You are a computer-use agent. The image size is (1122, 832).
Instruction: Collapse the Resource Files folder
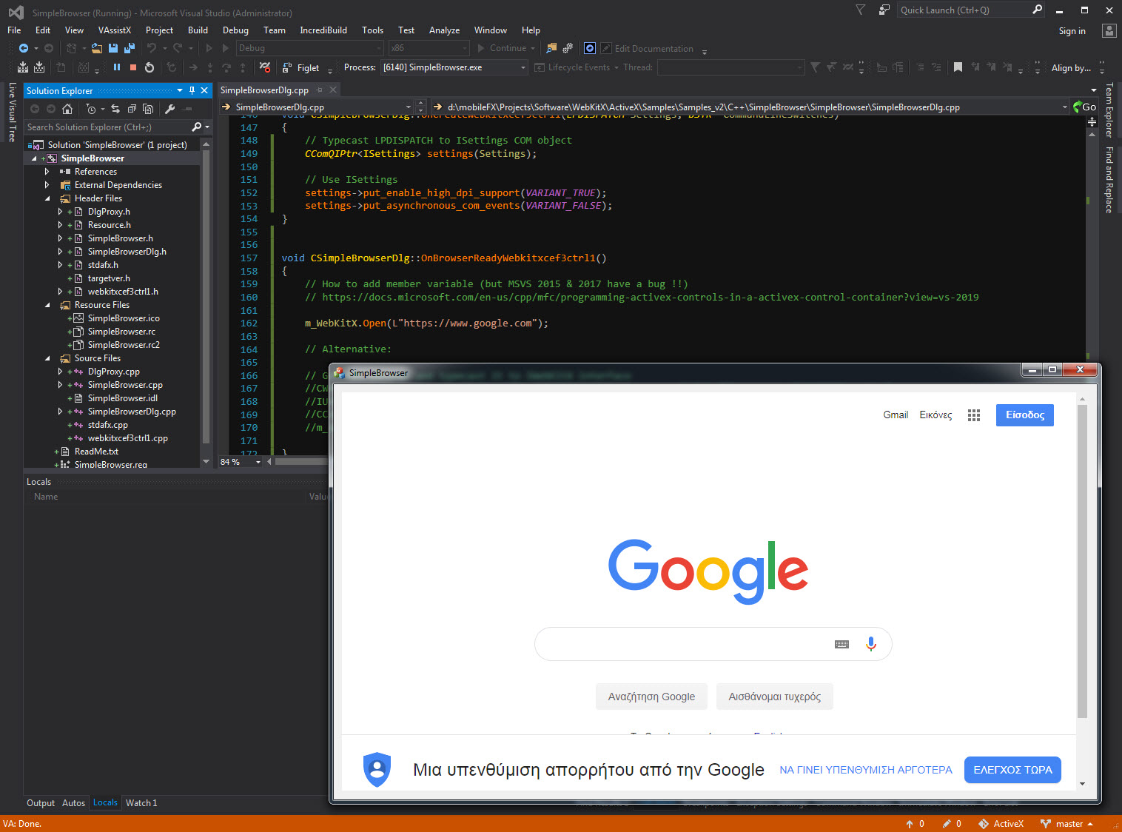[x=47, y=305]
